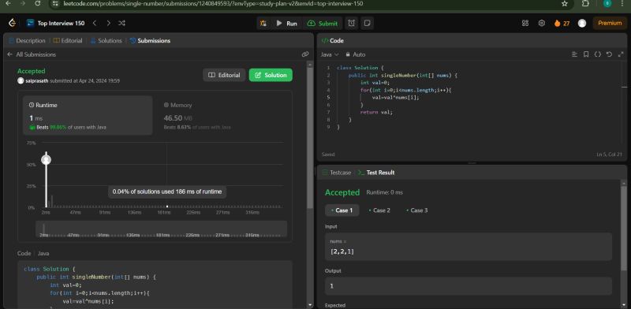This screenshot has height=309, width=631.
Task: Switch to the Testcase tab
Action: pos(337,173)
